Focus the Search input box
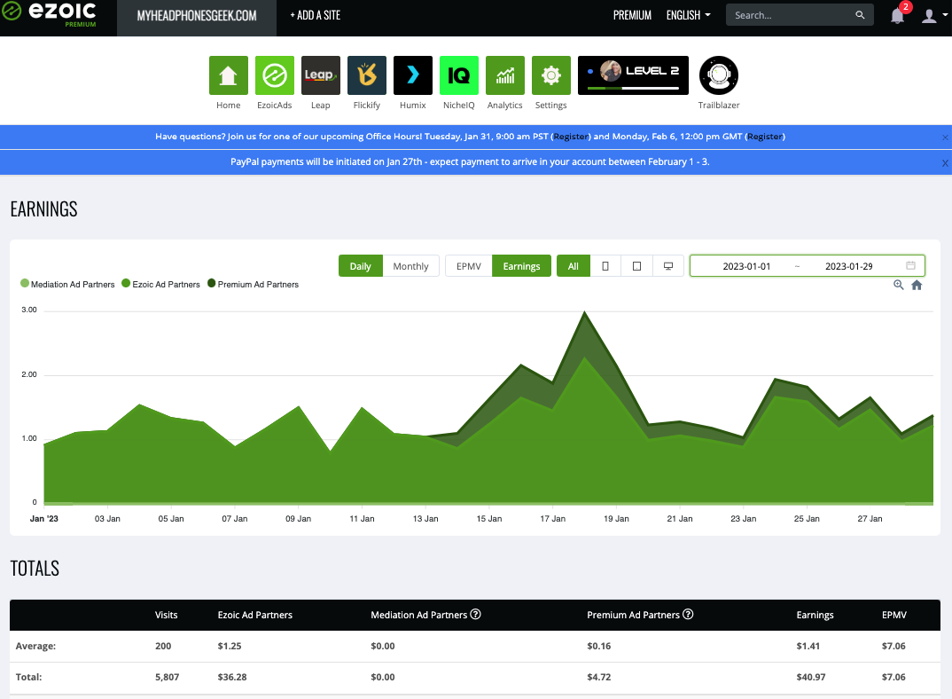This screenshot has height=699, width=952. click(x=791, y=15)
